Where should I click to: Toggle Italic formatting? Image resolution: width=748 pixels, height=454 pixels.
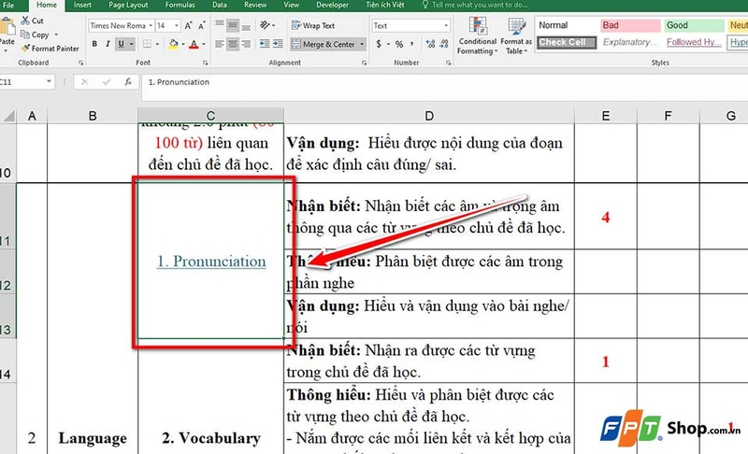click(x=108, y=44)
